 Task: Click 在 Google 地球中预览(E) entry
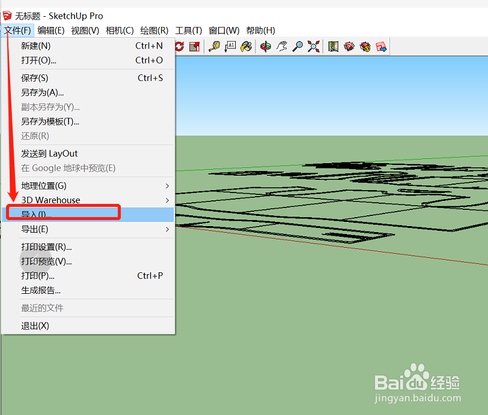(88, 168)
